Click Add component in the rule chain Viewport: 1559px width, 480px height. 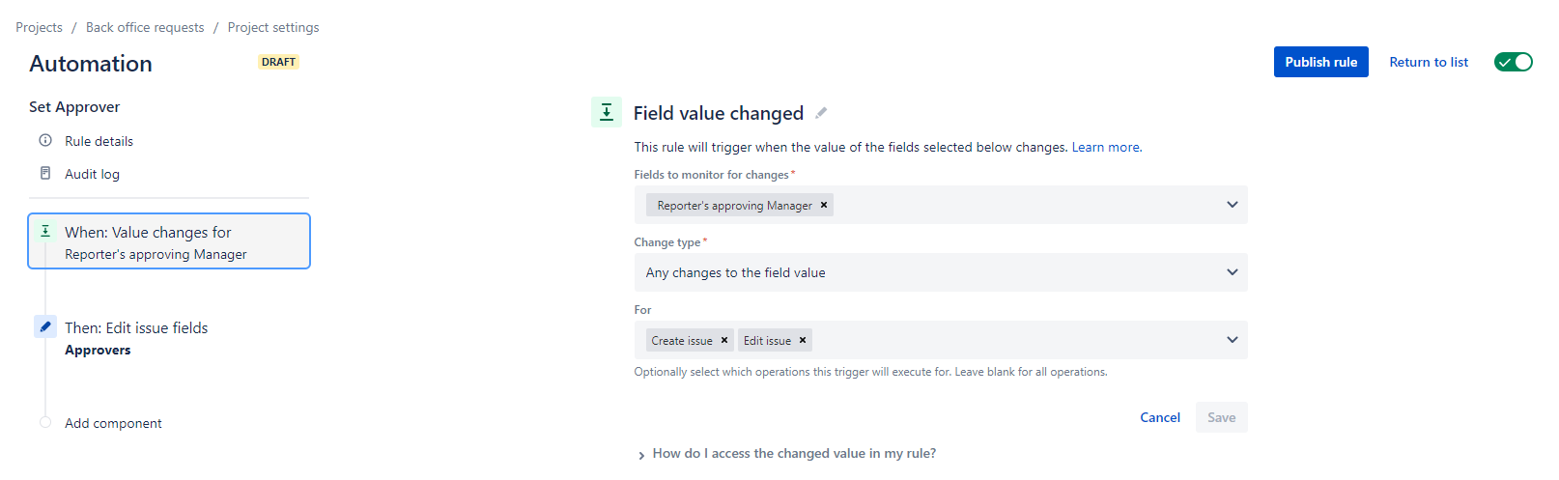tap(113, 423)
